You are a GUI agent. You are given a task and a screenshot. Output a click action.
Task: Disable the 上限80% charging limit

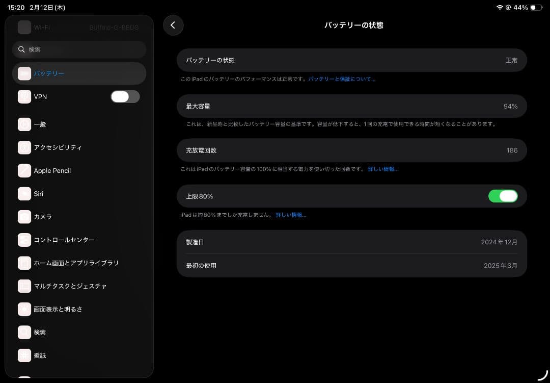point(503,196)
